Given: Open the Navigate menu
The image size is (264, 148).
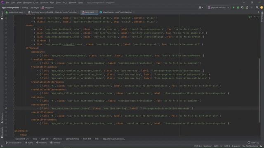Looking at the screenshot, I should pos(27,2).
